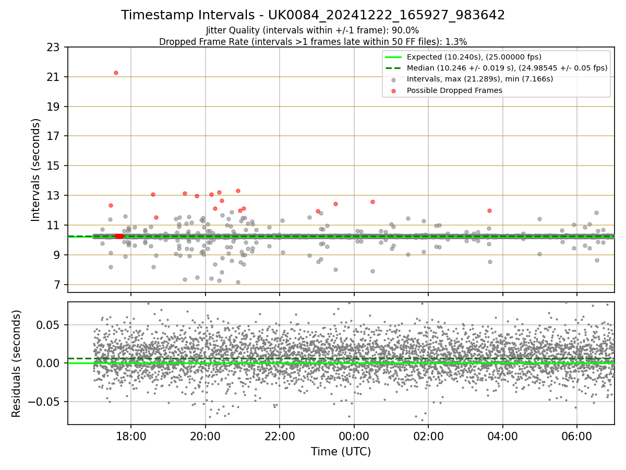
Task: Click the Residuals (seconds) y-axis label
Action: coord(16,363)
